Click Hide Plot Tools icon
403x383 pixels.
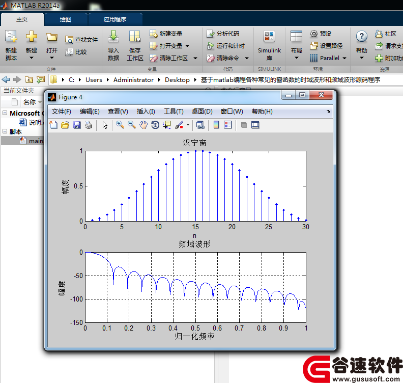pyautogui.click(x=244, y=125)
